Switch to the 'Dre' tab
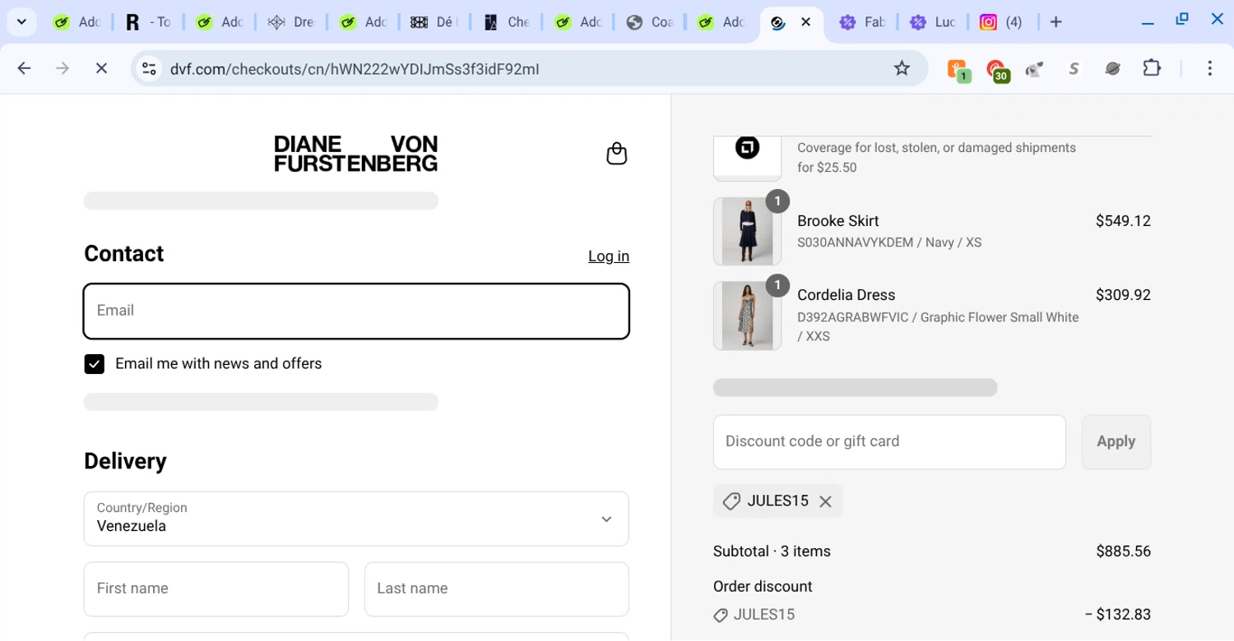This screenshot has height=641, width=1234. pos(291,22)
